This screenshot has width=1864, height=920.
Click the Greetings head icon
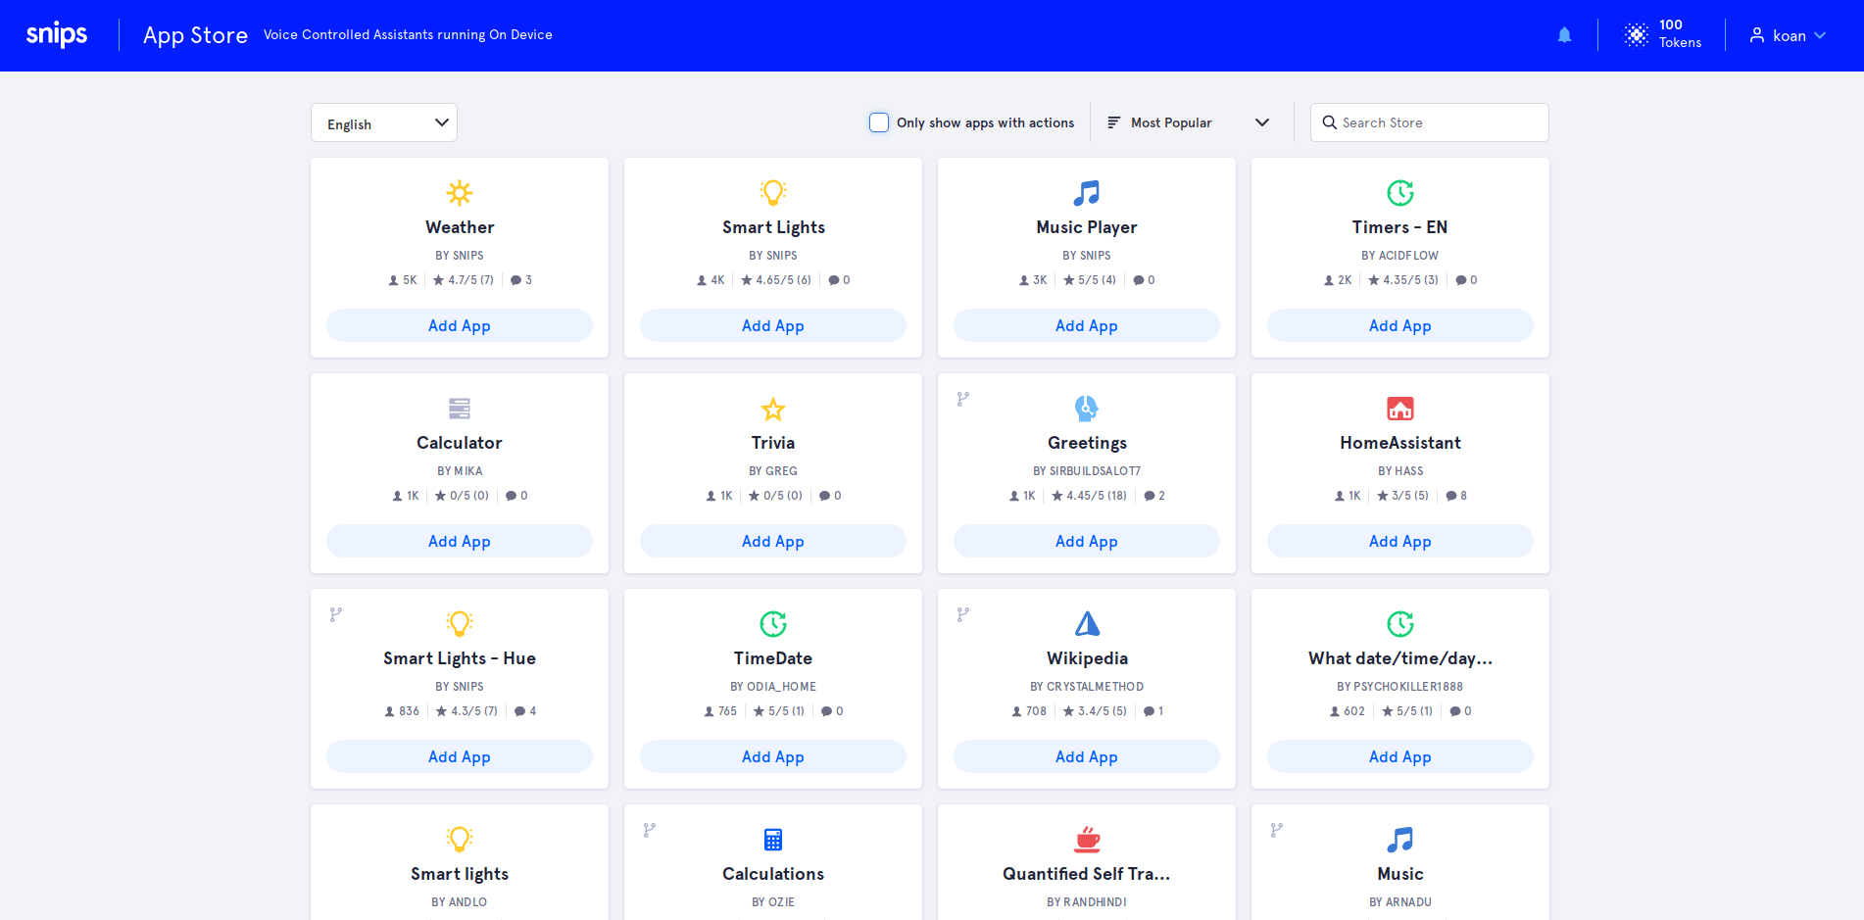click(x=1087, y=408)
